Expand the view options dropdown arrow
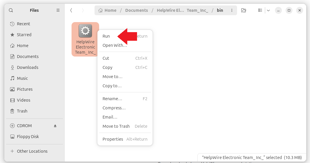The image size is (310, 163). pyautogui.click(x=268, y=10)
